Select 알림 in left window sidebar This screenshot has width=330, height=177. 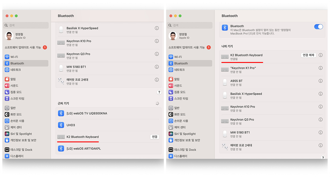(x=26, y=79)
